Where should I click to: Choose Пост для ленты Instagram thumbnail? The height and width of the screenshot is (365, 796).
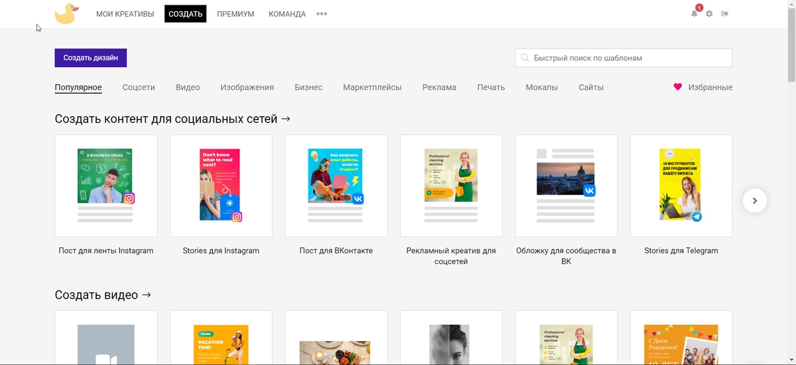coord(106,186)
